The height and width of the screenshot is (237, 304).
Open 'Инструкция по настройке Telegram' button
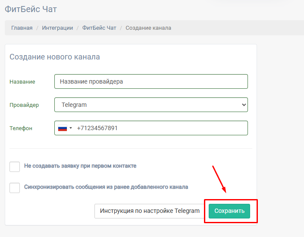click(x=150, y=211)
